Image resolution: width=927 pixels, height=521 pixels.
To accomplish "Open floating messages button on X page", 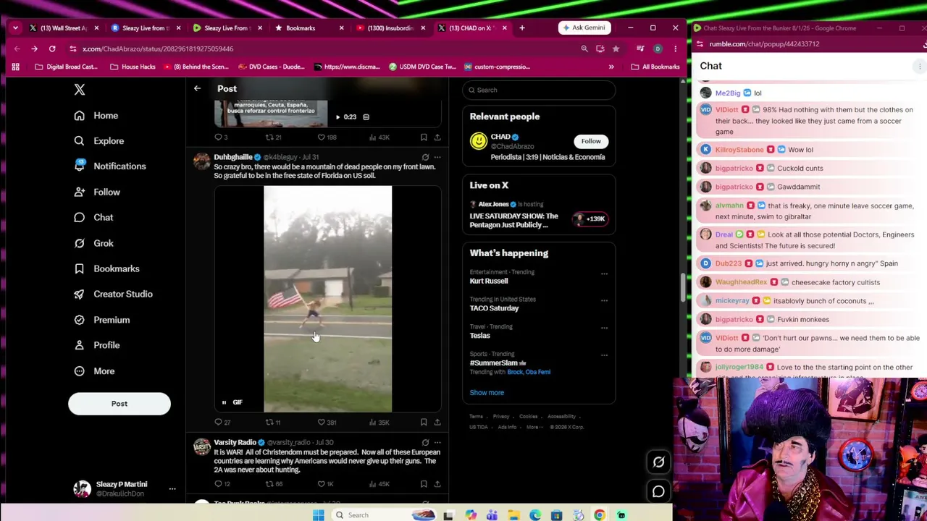I will pos(658,492).
